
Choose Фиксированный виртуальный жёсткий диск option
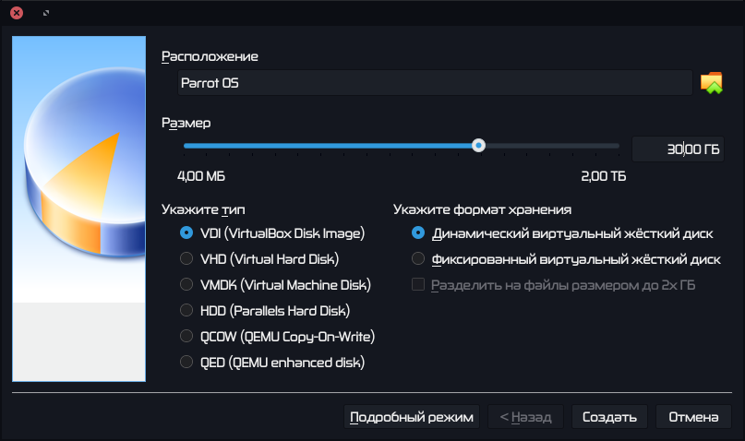click(418, 258)
